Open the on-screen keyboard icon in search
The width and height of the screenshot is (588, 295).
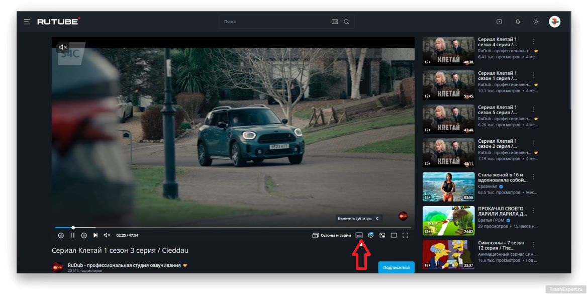(x=335, y=22)
